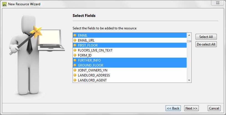Select the FLOORS_LIVE_ON_TEXT field
226x115 pixels.
(x=95, y=50)
